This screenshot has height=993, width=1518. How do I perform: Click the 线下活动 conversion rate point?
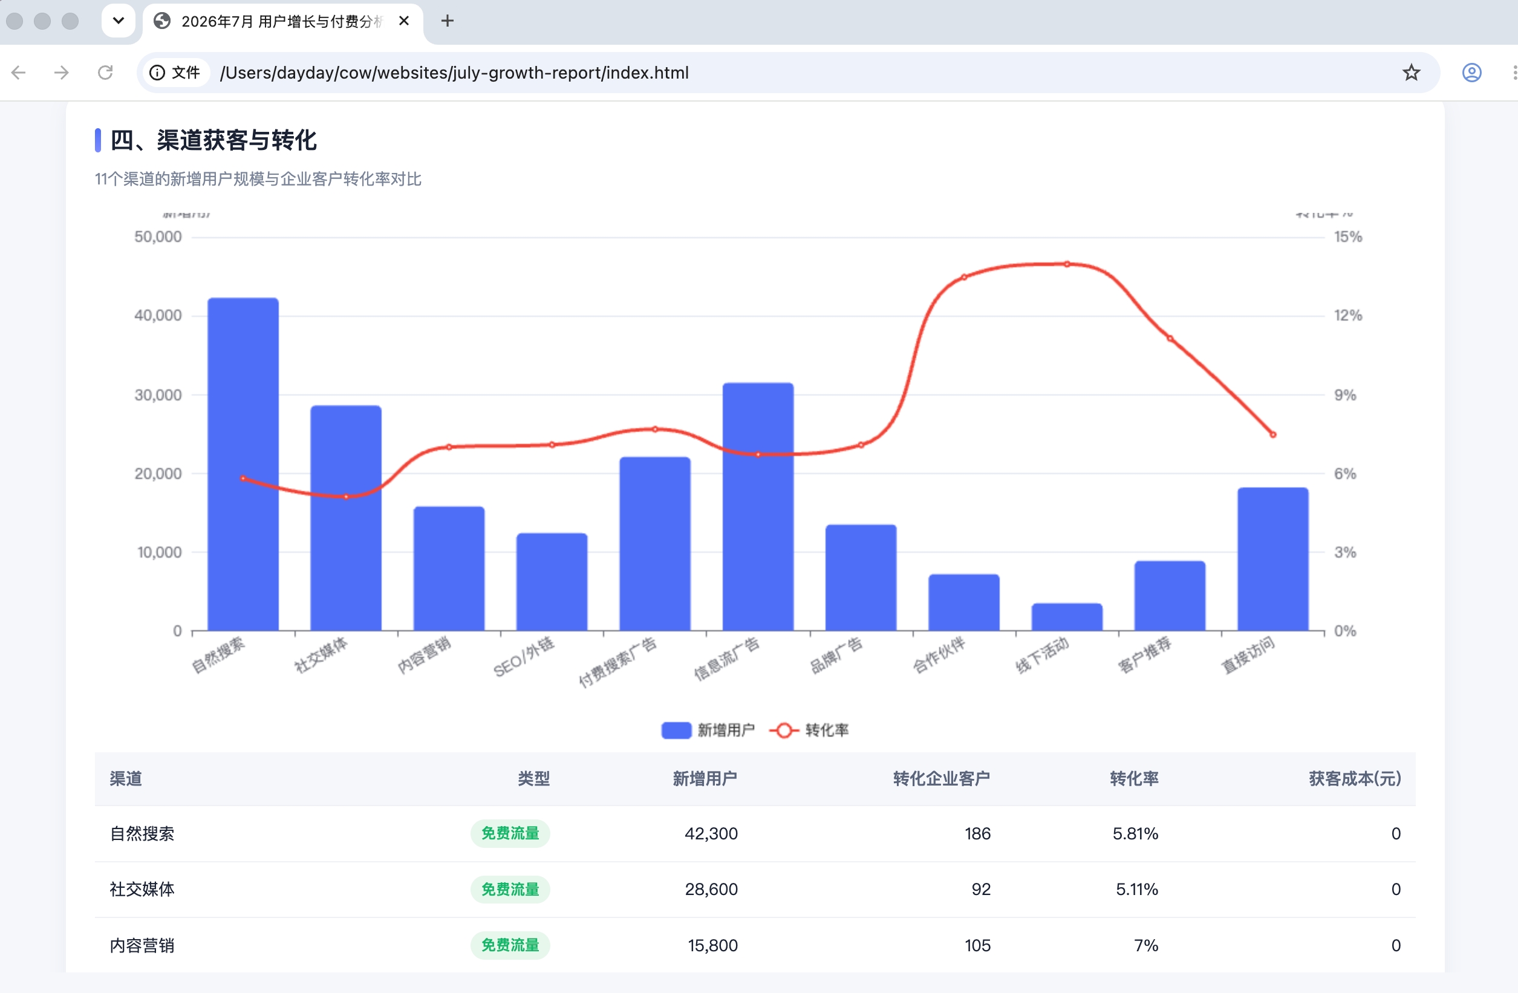pyautogui.click(x=1067, y=264)
